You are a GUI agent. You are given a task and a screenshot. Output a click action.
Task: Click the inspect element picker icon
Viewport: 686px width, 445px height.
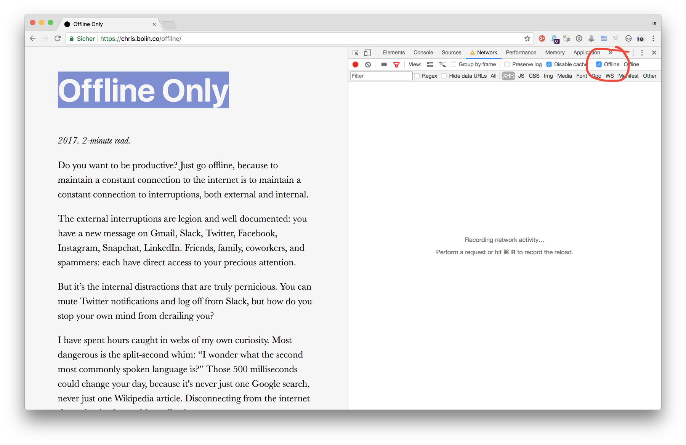tap(356, 53)
